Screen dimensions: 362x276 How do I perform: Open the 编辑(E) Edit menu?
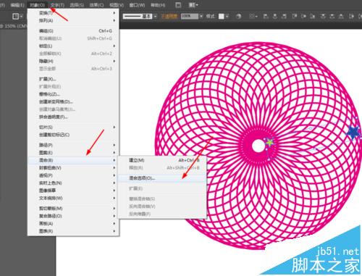click(17, 5)
